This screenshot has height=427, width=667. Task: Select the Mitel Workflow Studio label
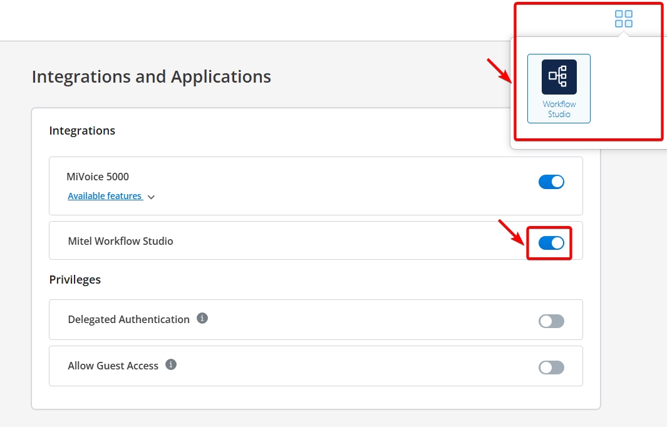[120, 241]
